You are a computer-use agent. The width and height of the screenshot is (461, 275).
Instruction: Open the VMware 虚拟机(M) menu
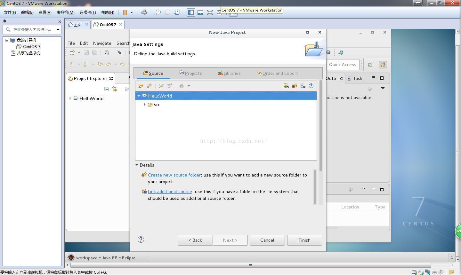tap(65, 12)
